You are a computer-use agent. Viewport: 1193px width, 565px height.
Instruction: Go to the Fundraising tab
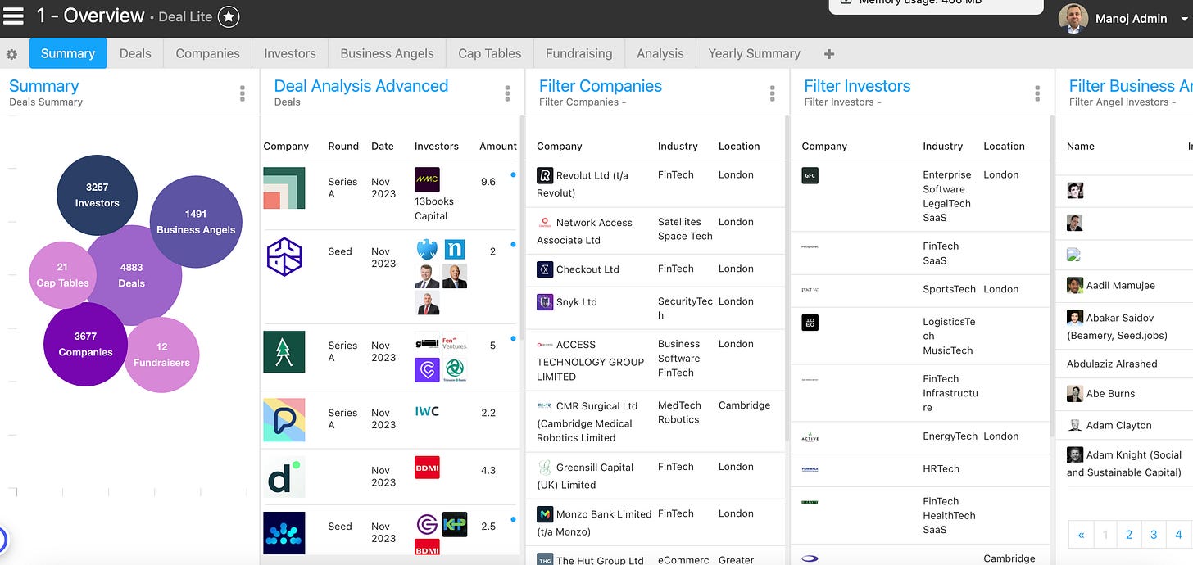pos(579,53)
